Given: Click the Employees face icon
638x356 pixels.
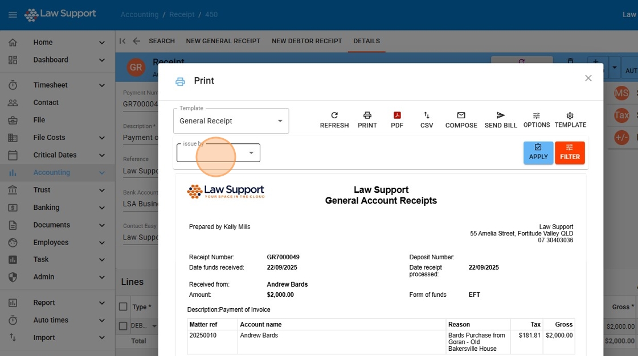Looking at the screenshot, I should (x=13, y=242).
